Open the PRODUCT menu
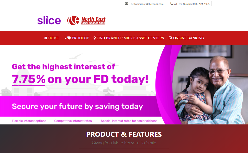Screen dimensions: 248x153 (78, 38)
